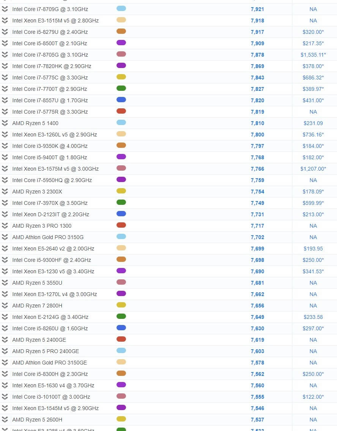Expand the Intel Core i7-7820HK row chevron

[5, 66]
